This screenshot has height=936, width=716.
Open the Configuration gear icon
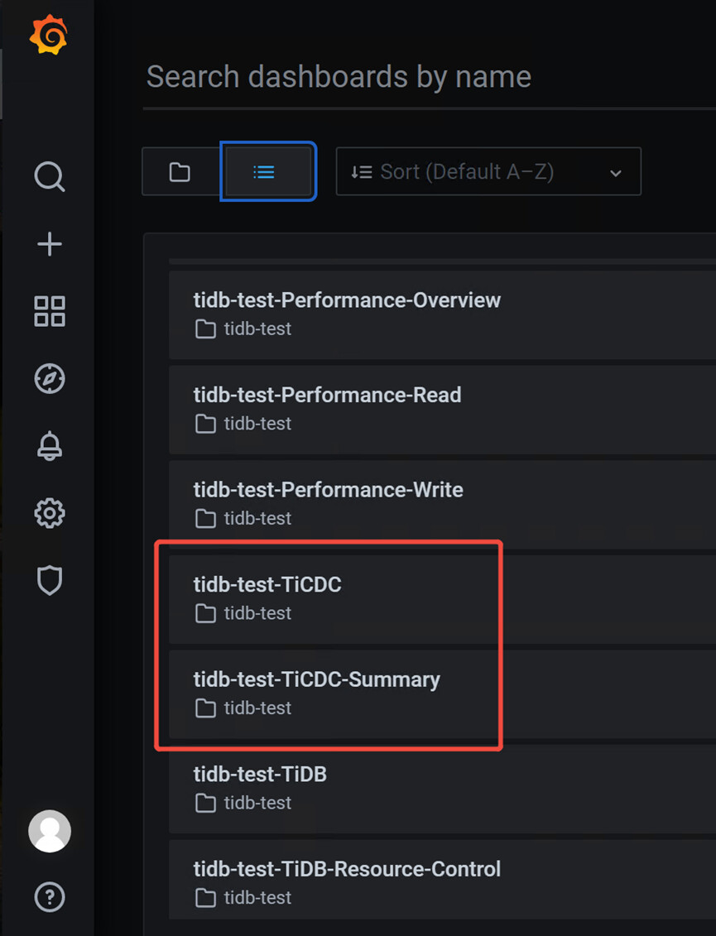tap(50, 513)
